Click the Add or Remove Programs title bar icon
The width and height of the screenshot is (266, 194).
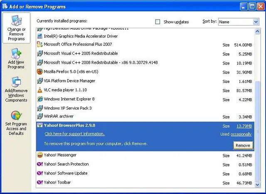(5, 6)
